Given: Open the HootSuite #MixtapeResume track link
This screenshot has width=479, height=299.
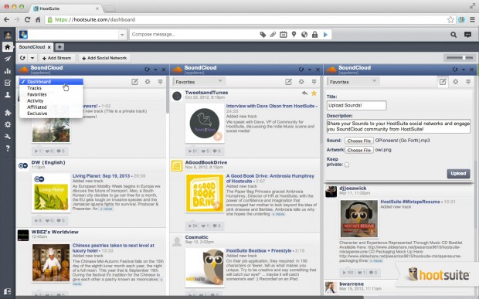Looking at the screenshot, I should tap(410, 202).
